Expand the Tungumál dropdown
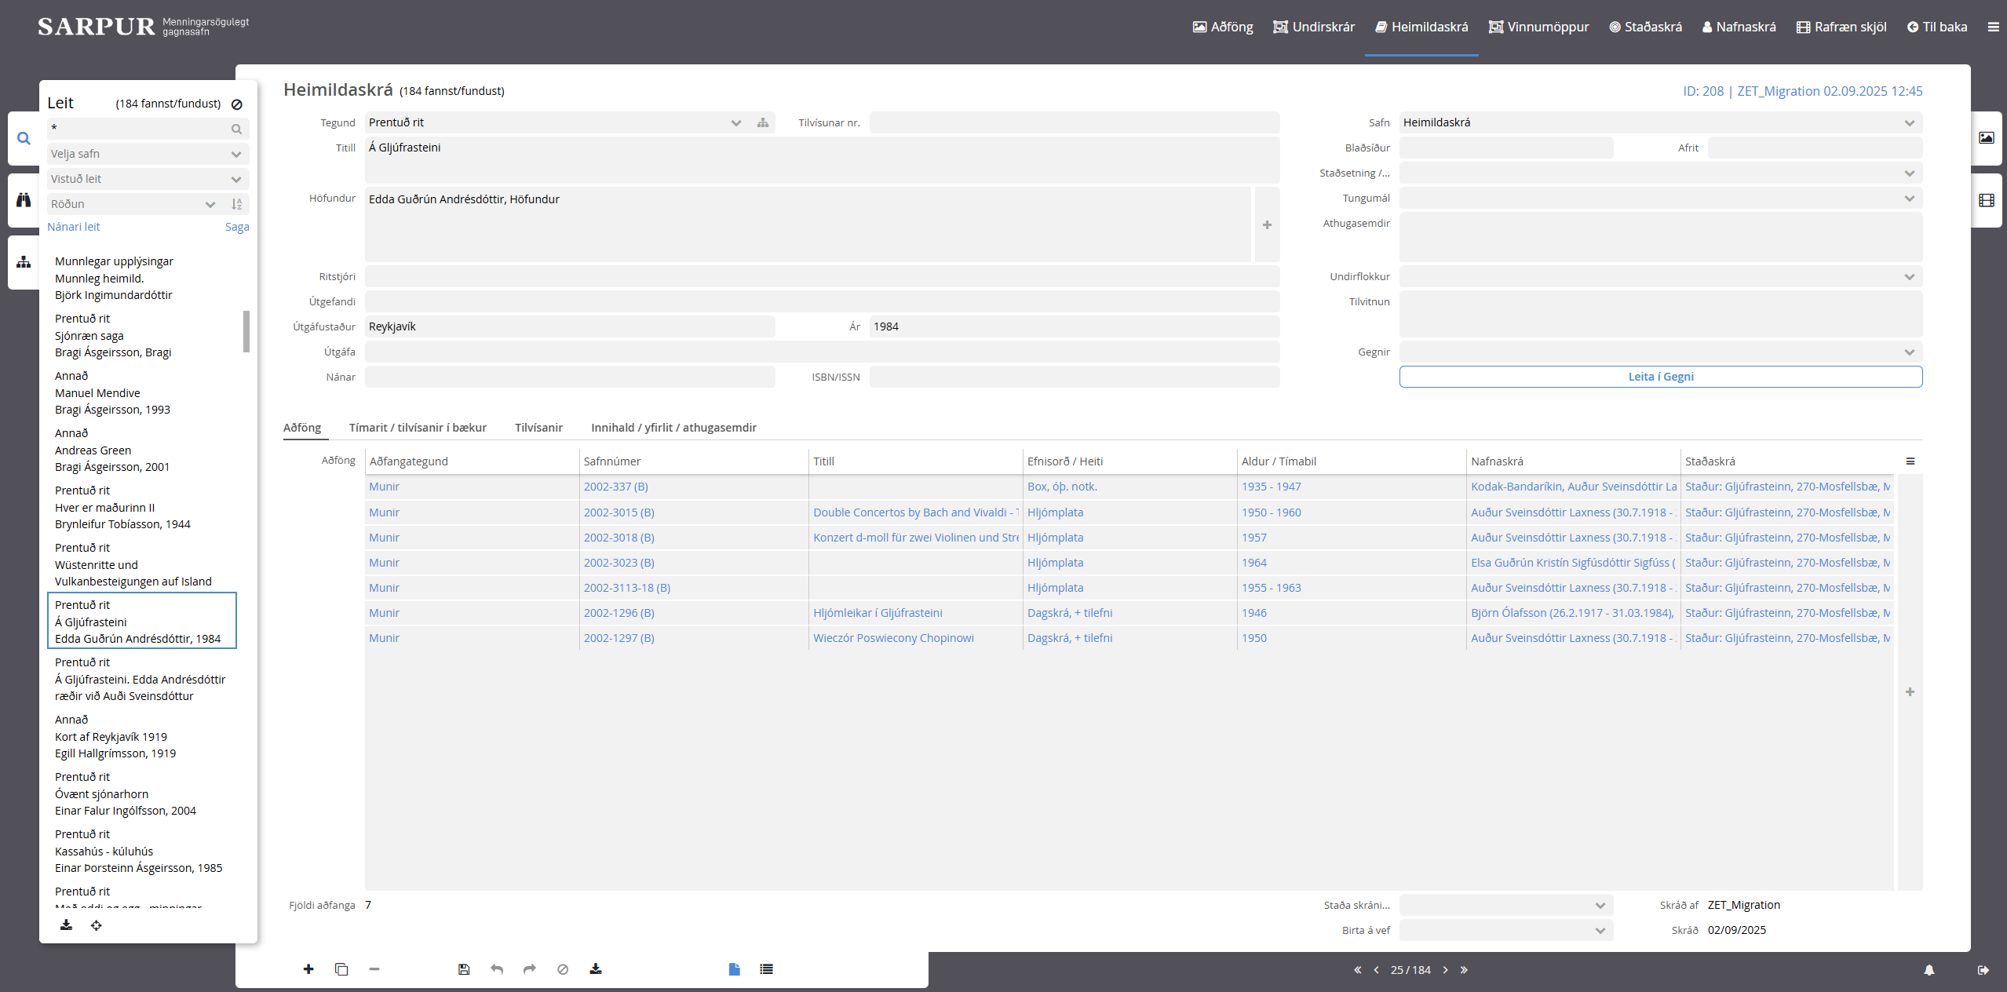Screen dimensions: 2007x992 (x=1660, y=199)
